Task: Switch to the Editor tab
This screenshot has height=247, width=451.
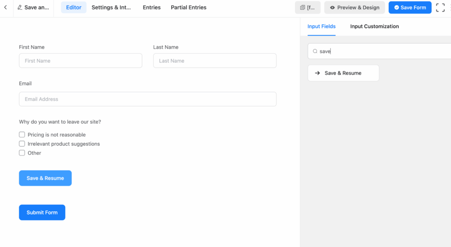Action: [74, 7]
